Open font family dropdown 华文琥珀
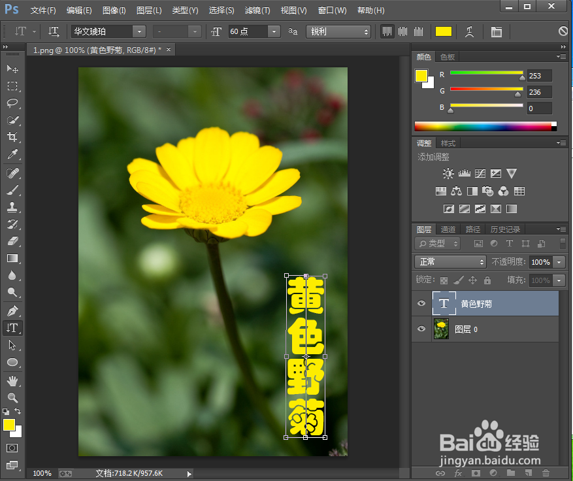The width and height of the screenshot is (573, 481). [x=139, y=32]
